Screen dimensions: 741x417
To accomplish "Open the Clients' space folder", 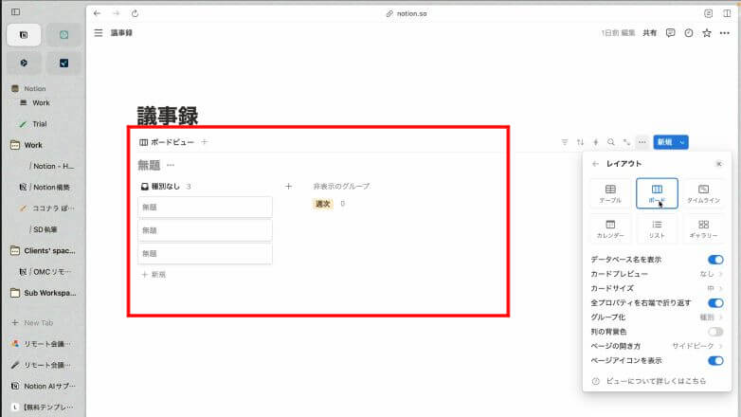I will pyautogui.click(x=43, y=250).
